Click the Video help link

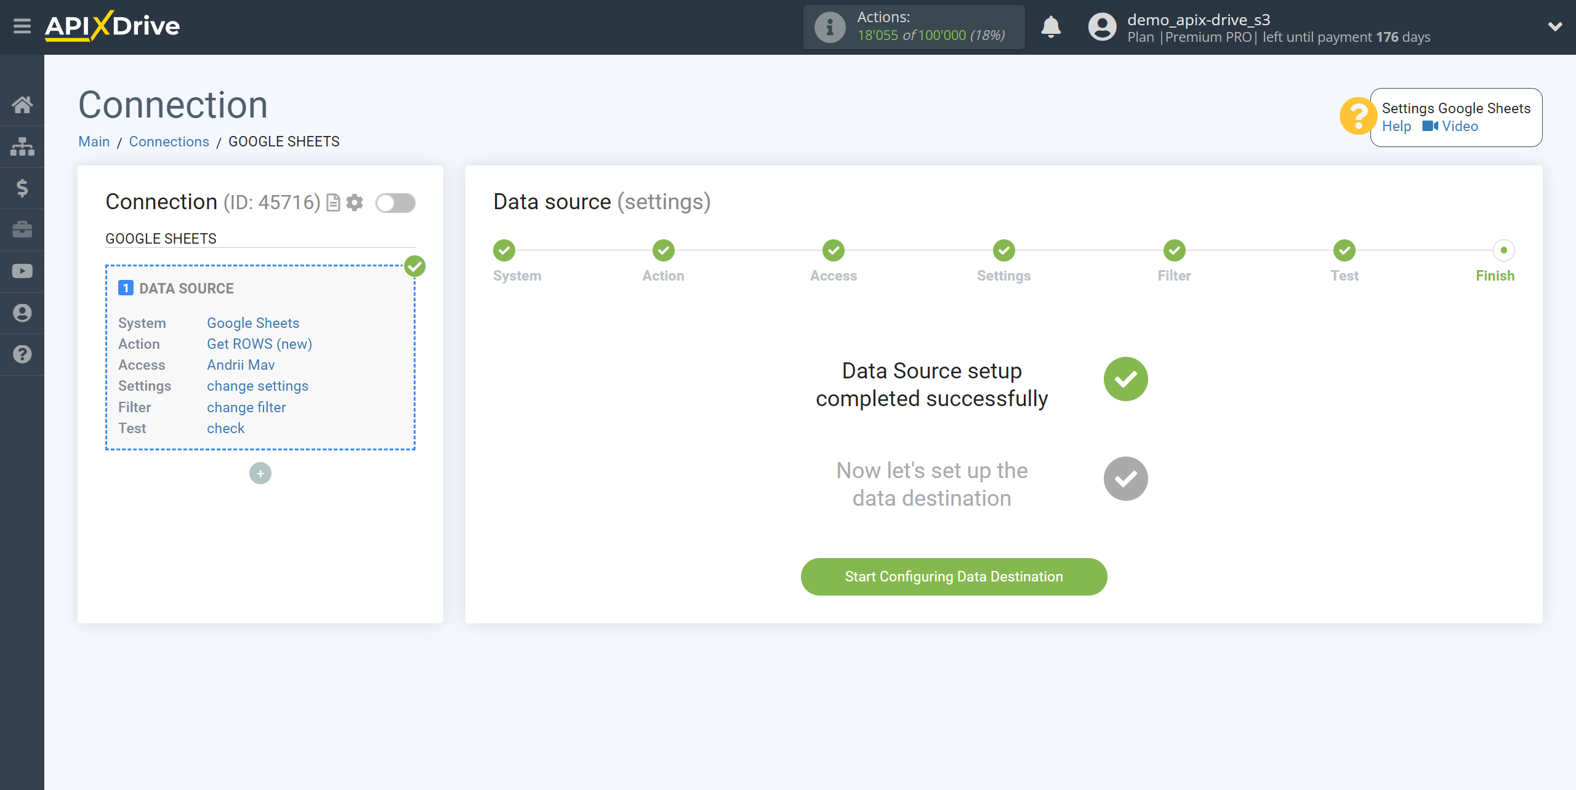coord(1461,126)
